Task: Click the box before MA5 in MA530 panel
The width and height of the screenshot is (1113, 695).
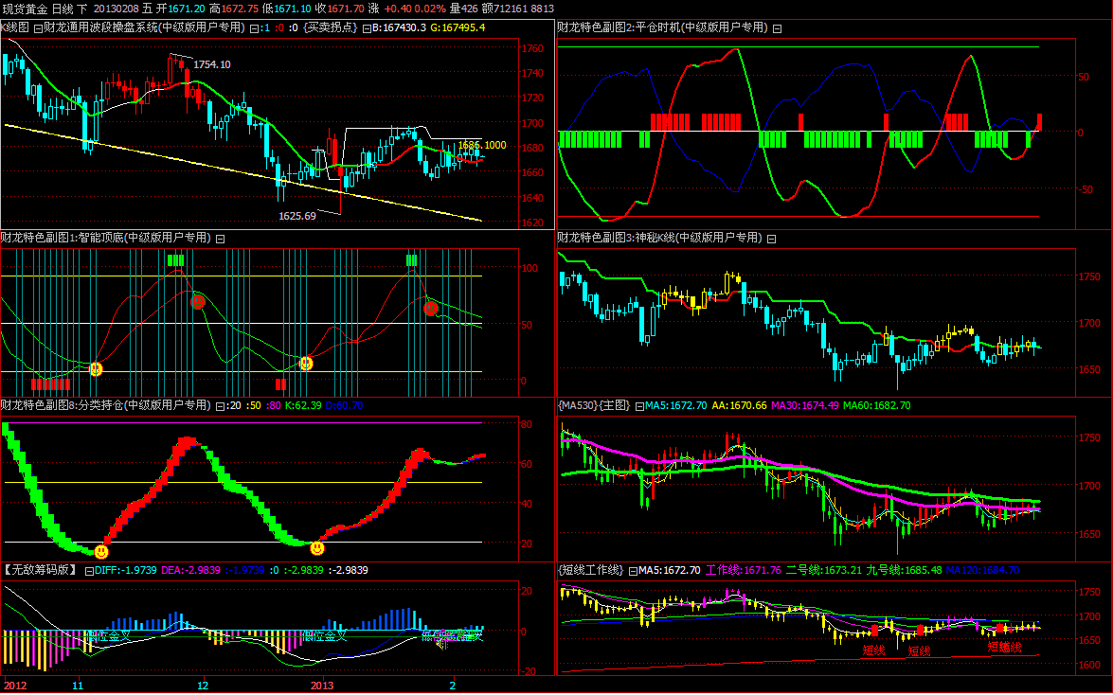Action: pyautogui.click(x=639, y=406)
